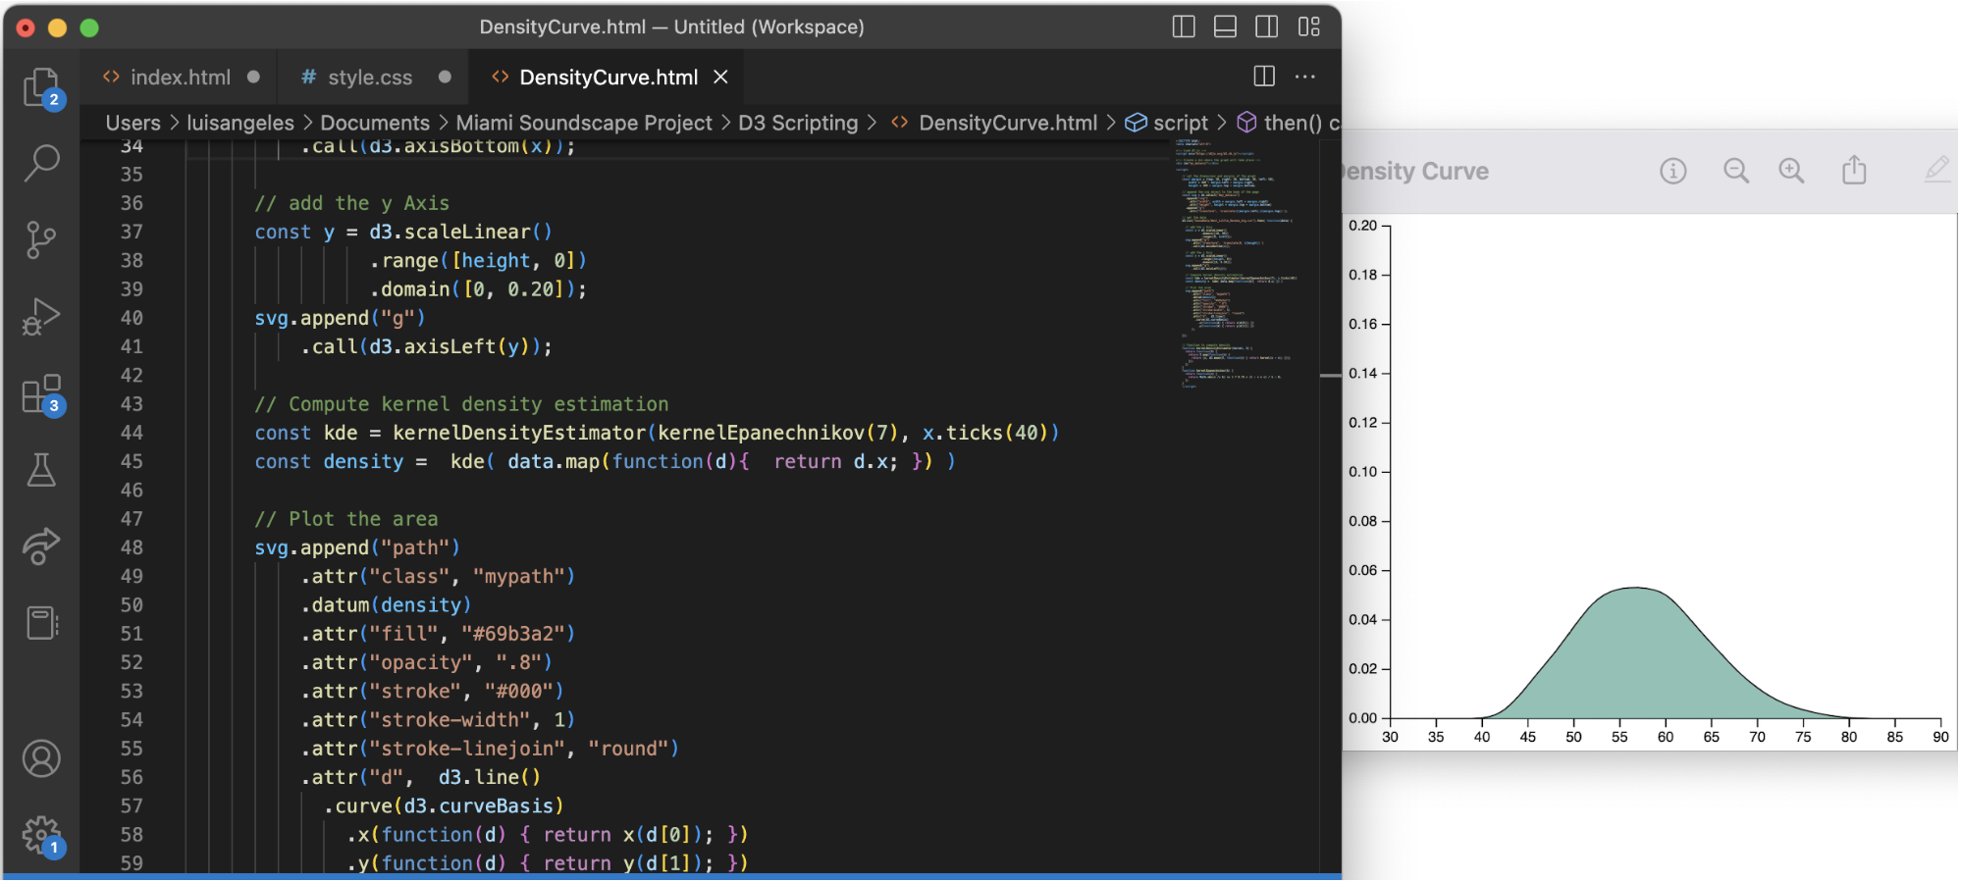This screenshot has height=883, width=1961.
Task: Open the Search view in sidebar
Action: [41, 163]
